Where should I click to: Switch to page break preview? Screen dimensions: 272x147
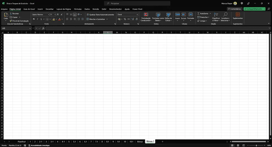point(243,145)
